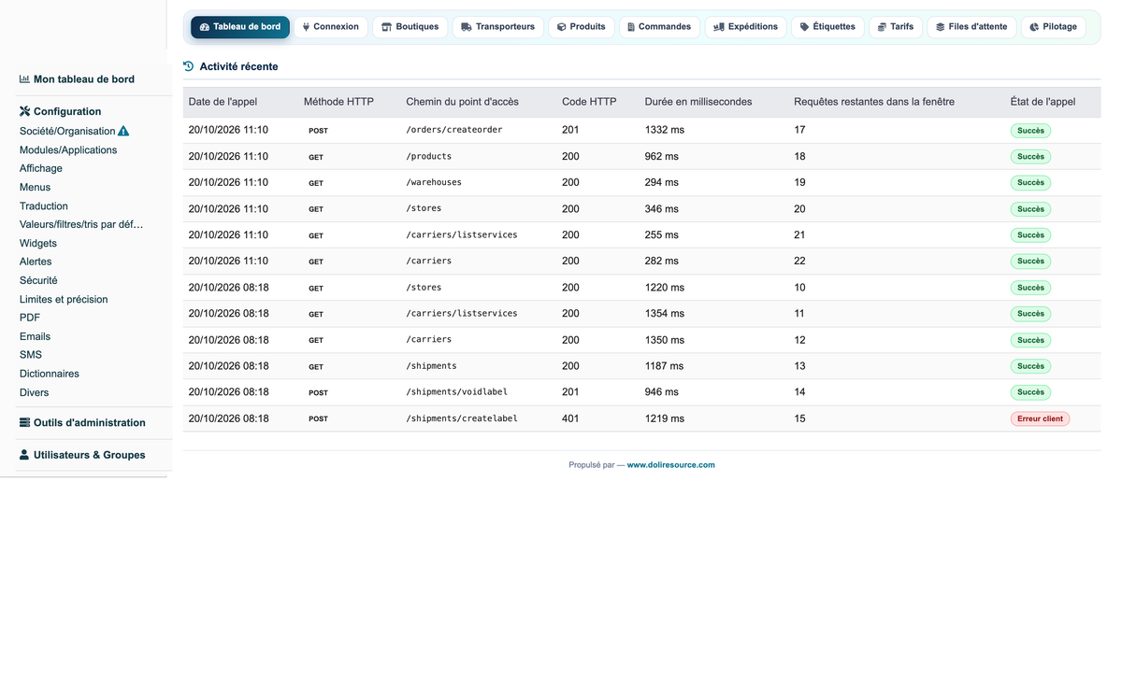This screenshot has width=1122, height=694.
Task: Click the box icon on the Produits tab
Action: [x=561, y=27]
